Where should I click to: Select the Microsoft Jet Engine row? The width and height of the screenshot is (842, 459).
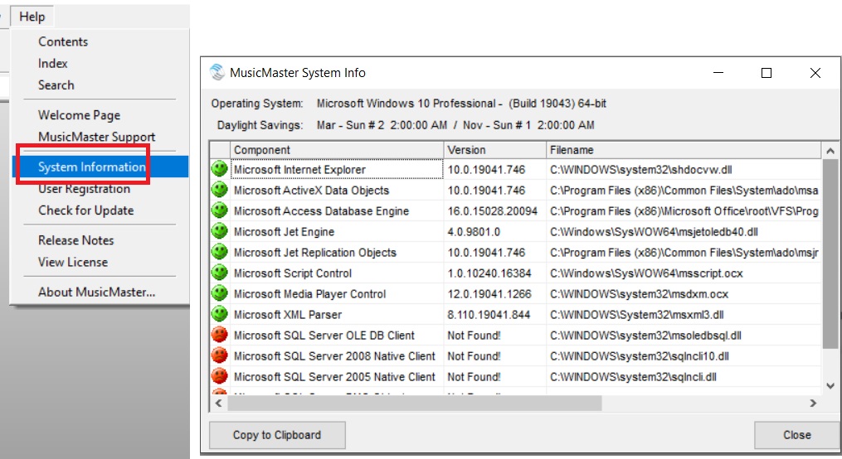tap(515, 232)
